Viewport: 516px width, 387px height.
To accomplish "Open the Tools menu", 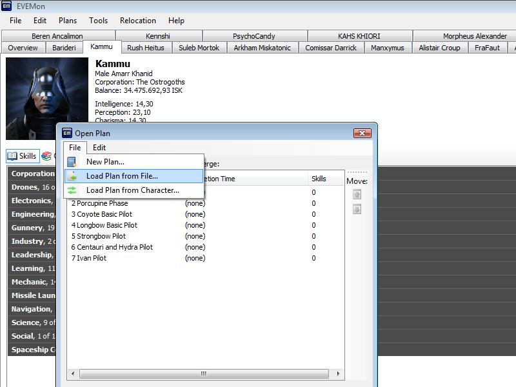I will (x=99, y=21).
